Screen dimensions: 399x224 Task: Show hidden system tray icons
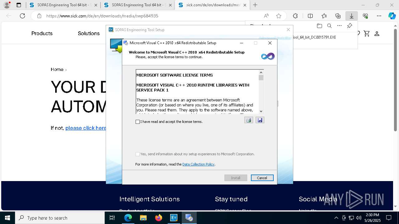point(336,218)
